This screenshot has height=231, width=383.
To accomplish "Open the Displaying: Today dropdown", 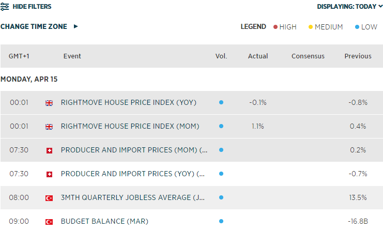I will click(350, 7).
